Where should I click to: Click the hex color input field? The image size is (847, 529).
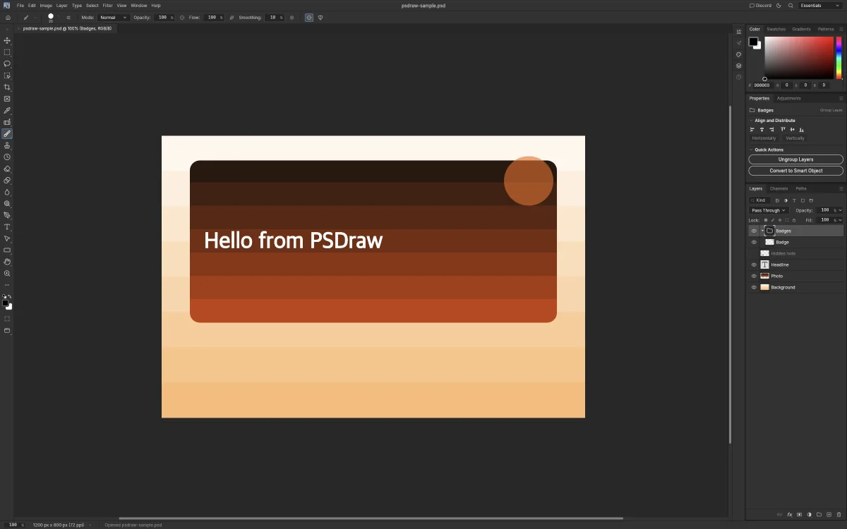point(762,85)
